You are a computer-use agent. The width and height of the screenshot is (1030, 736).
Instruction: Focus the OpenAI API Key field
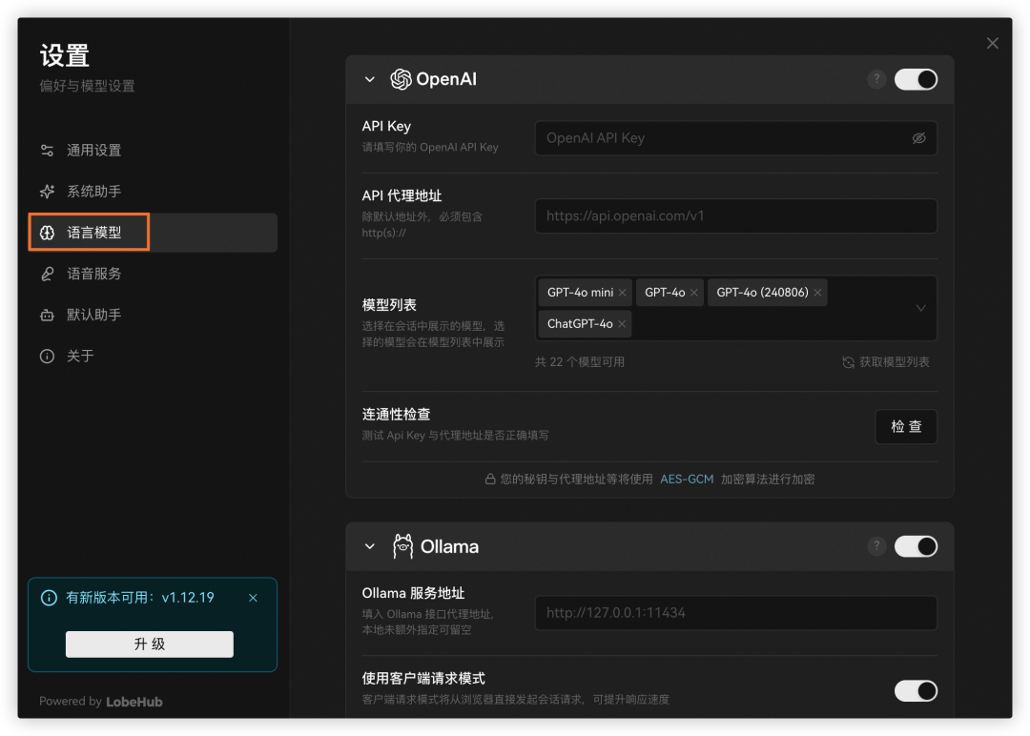[735, 138]
